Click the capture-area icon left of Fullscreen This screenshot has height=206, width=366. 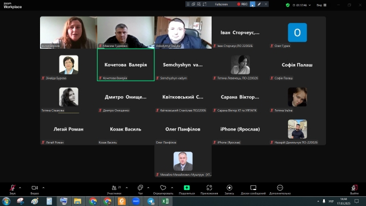point(205,4)
